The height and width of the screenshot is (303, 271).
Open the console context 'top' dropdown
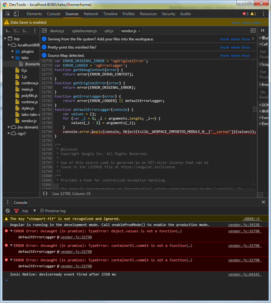(29, 211)
